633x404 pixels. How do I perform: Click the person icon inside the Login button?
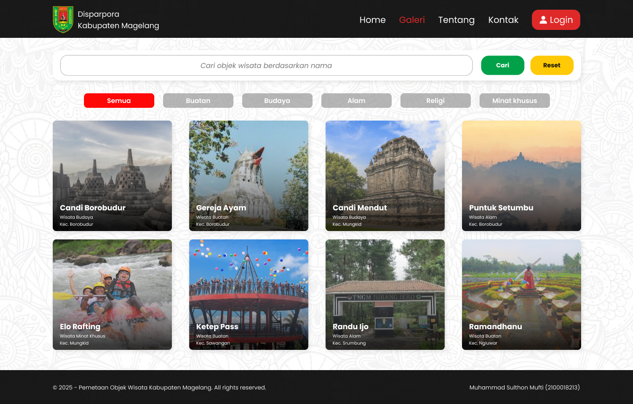pyautogui.click(x=543, y=19)
